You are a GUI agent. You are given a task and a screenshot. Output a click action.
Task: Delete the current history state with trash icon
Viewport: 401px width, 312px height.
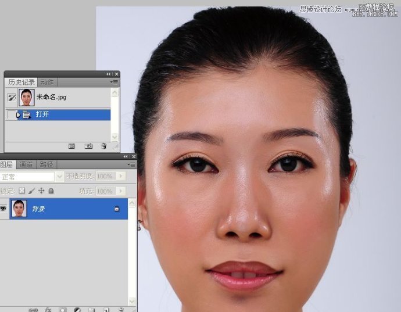tap(103, 146)
